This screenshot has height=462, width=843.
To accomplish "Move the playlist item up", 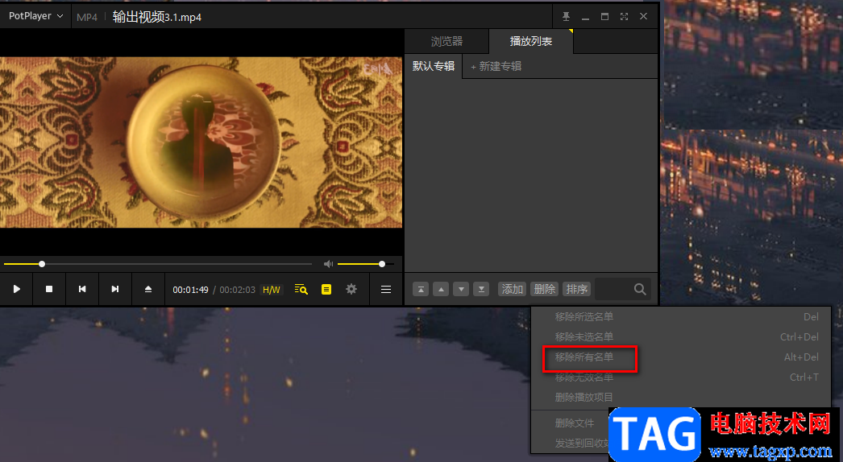I will (x=441, y=289).
